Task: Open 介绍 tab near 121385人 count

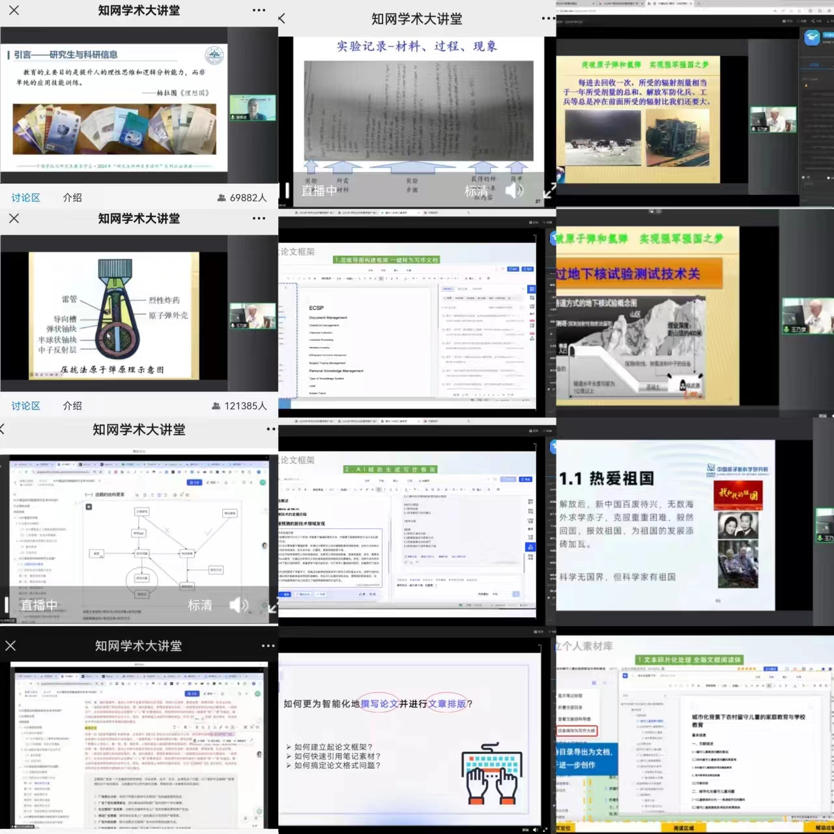Action: coord(72,406)
